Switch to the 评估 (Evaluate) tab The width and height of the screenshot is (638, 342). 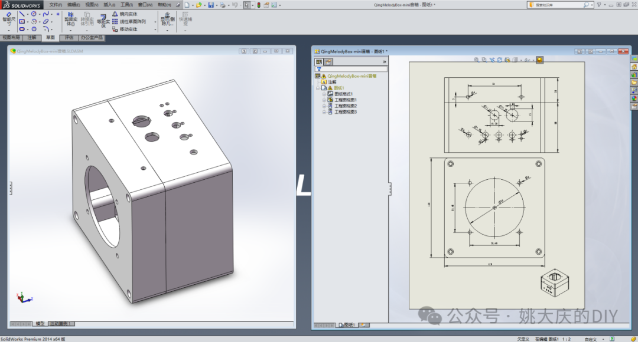pos(69,37)
